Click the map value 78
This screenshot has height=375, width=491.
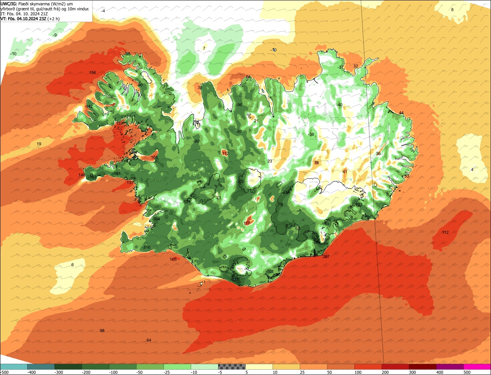(x=316, y=163)
